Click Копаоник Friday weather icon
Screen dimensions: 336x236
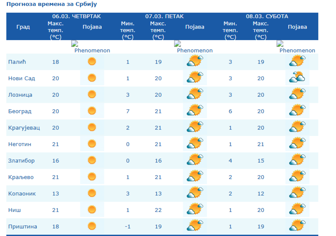click(x=195, y=193)
